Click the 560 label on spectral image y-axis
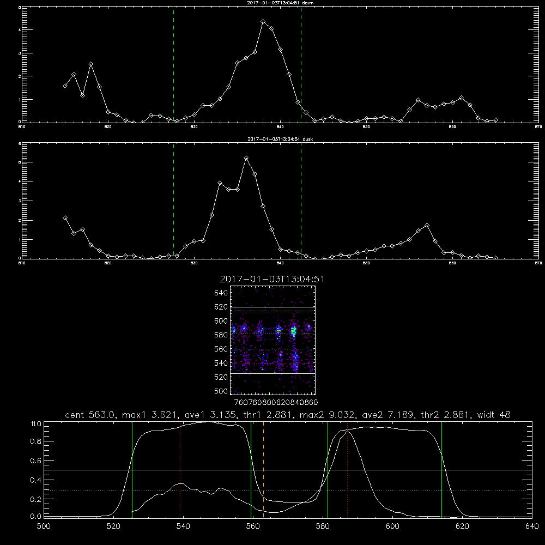Viewport: 545px width, 545px height. click(221, 349)
